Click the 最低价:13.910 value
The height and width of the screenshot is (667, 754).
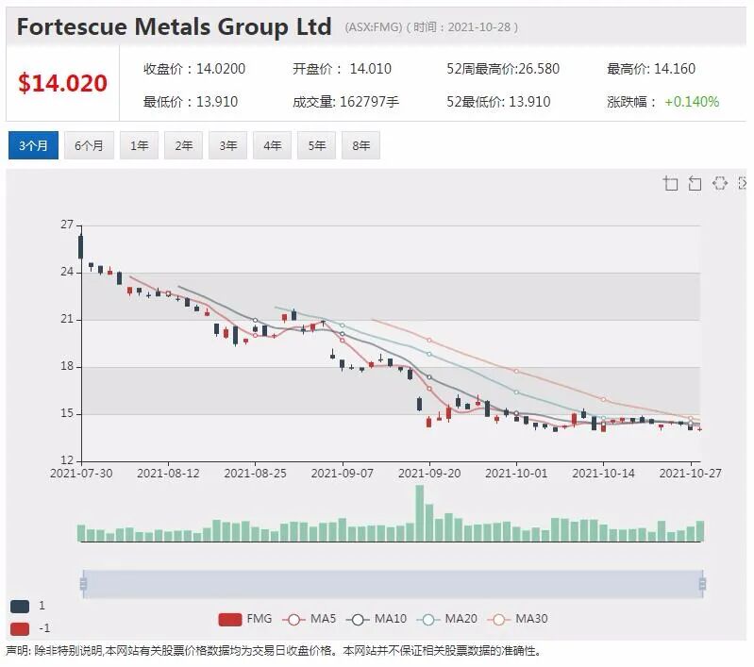tap(191, 102)
